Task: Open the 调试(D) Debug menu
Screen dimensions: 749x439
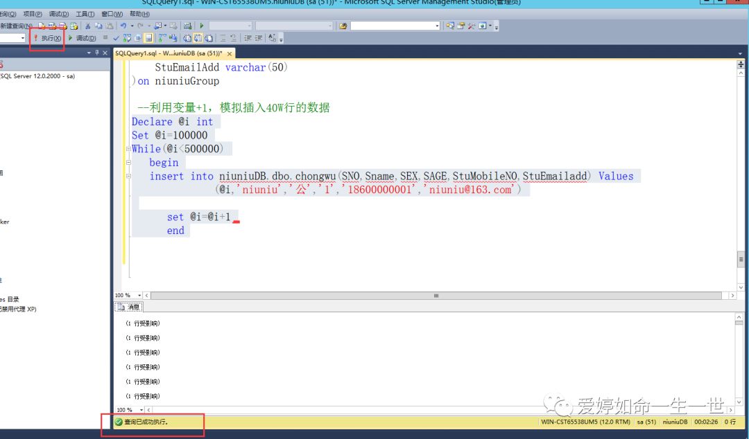Action: (59, 15)
